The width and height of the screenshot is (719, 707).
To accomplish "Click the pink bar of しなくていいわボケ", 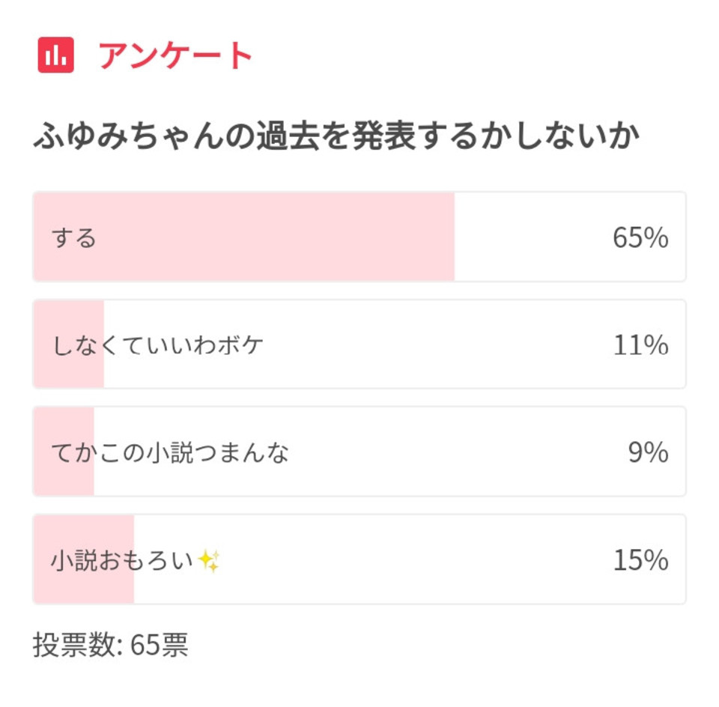I will (69, 344).
